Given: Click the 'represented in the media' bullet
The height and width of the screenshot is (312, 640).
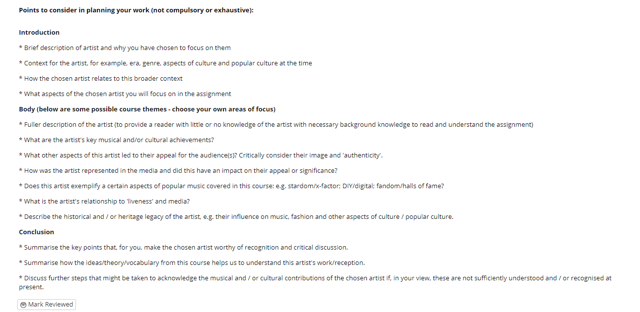Looking at the screenshot, I should click(x=178, y=171).
